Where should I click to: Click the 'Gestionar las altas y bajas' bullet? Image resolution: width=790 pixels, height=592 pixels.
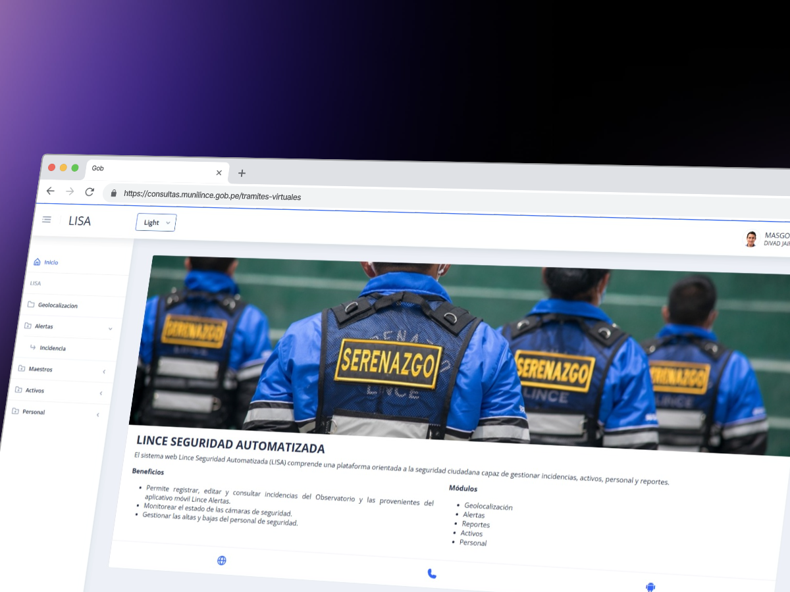(220, 519)
